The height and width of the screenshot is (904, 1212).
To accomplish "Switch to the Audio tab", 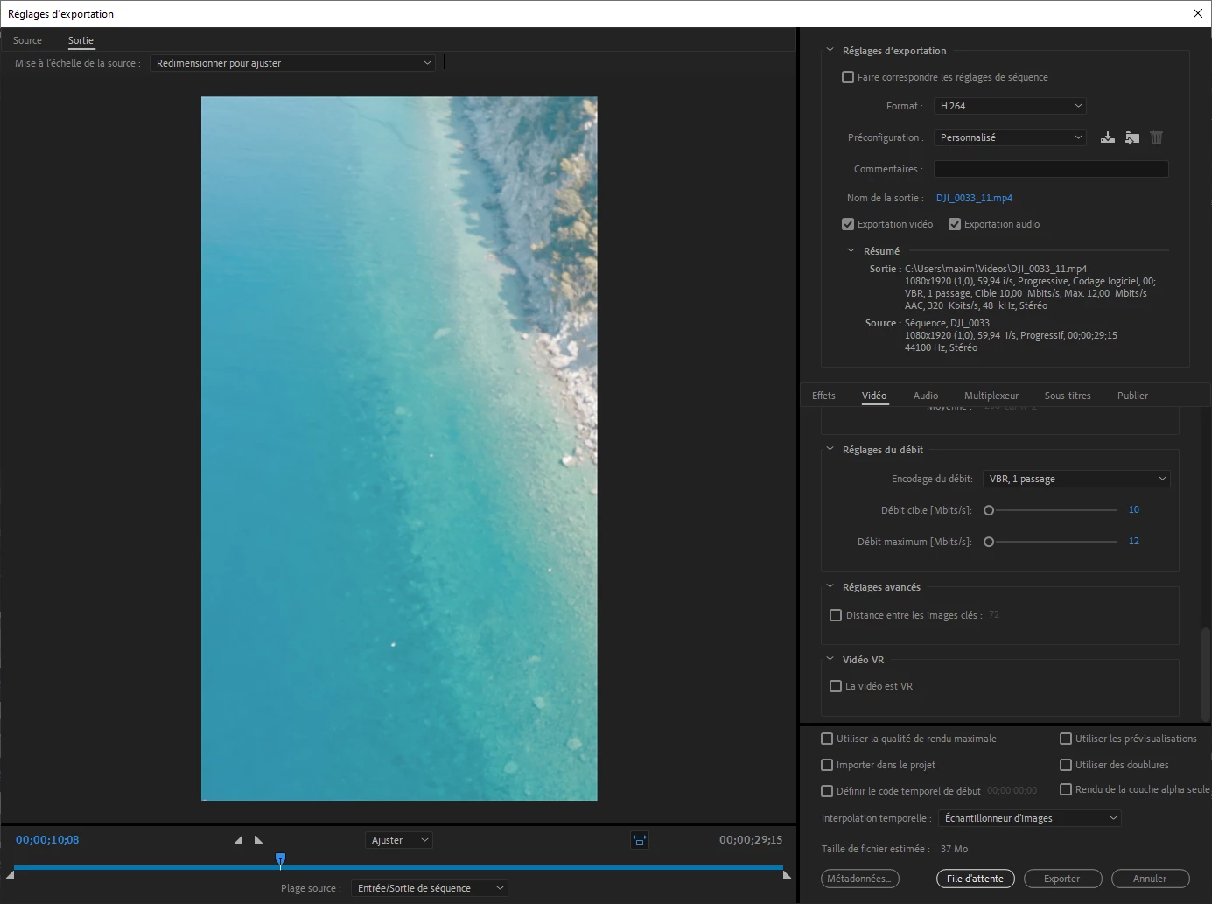I will tap(926, 396).
